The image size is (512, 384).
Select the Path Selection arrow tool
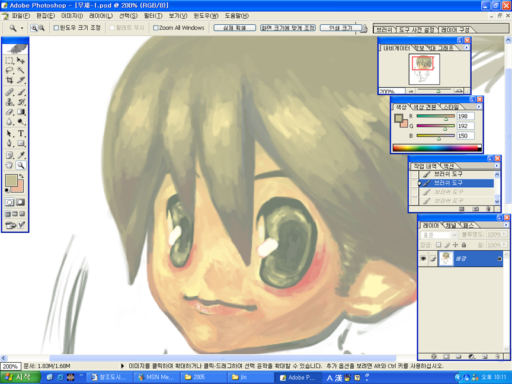(x=9, y=133)
